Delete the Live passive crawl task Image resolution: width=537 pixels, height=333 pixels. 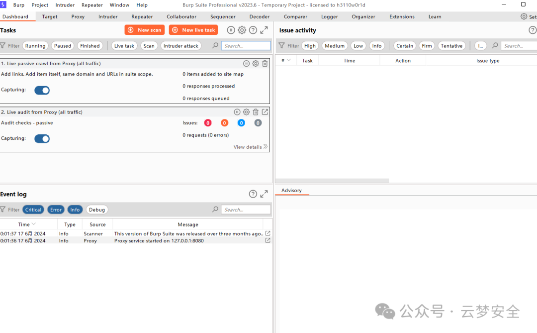point(265,63)
